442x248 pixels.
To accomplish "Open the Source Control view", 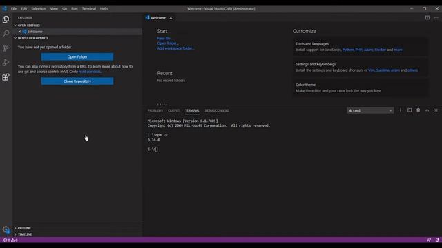I will (x=6, y=48).
